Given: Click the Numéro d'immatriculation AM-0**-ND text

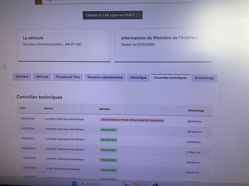Looking at the screenshot, I should [x=52, y=44].
